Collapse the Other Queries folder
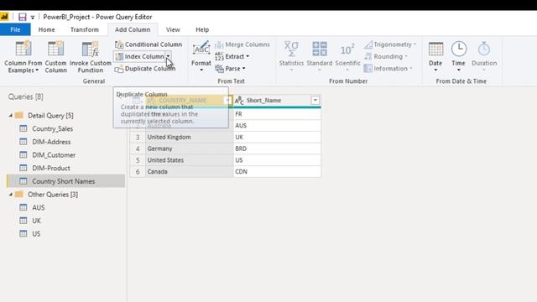537x302 pixels. coord(11,195)
